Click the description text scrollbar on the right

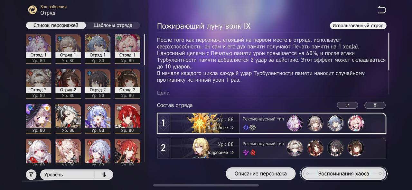389,51
